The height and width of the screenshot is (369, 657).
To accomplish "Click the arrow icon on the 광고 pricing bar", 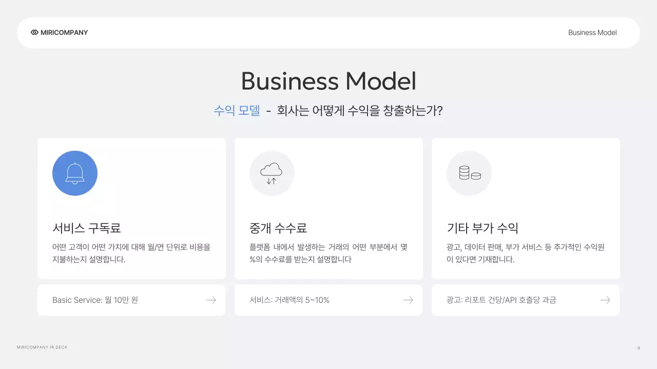I will pos(605,300).
